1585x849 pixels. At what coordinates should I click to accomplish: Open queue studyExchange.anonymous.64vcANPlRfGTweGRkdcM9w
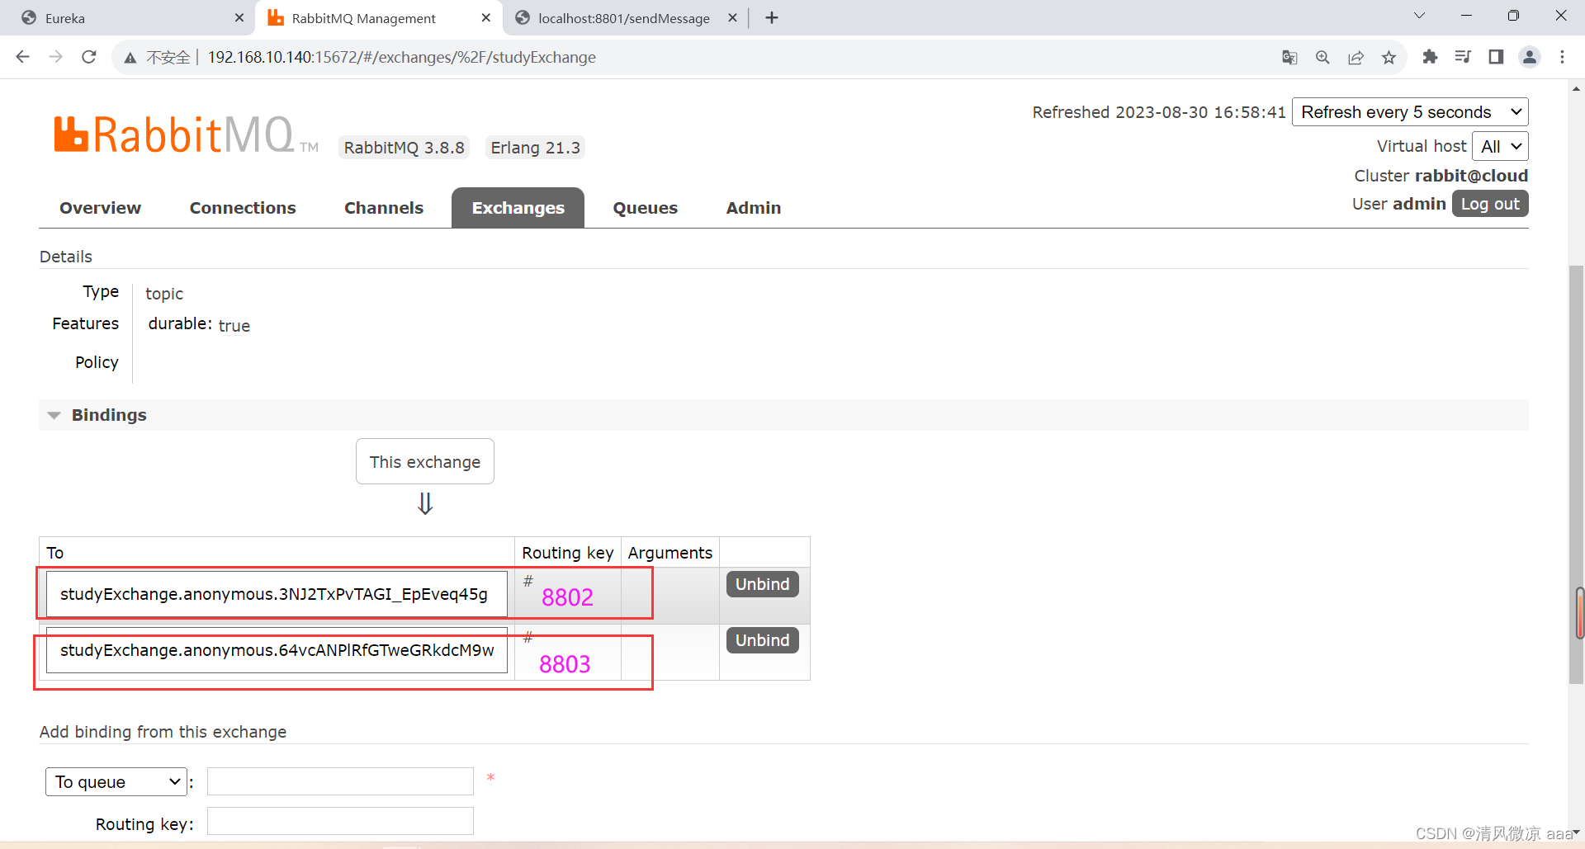(277, 650)
